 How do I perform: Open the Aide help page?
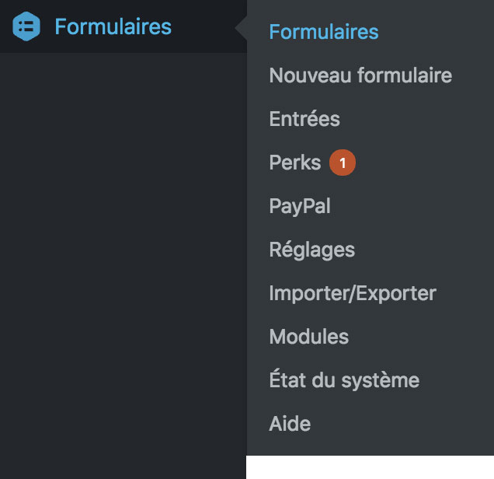(x=289, y=424)
